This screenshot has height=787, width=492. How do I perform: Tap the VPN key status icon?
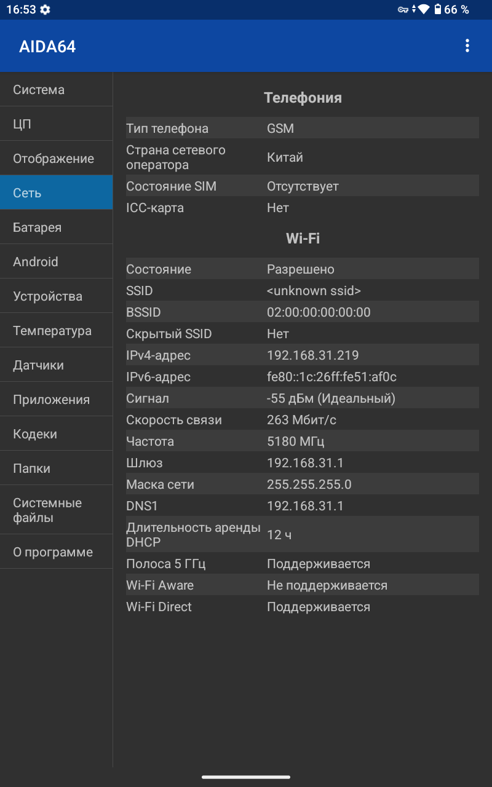tap(403, 9)
